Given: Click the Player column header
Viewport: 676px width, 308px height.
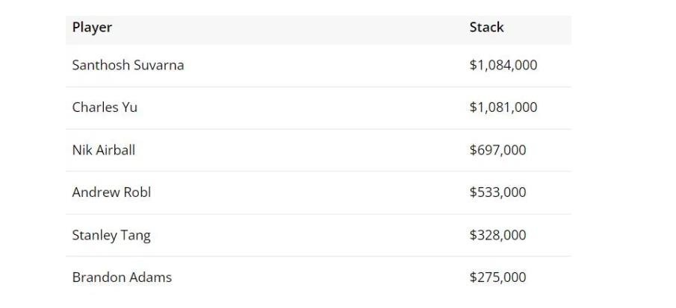Looking at the screenshot, I should tap(92, 28).
